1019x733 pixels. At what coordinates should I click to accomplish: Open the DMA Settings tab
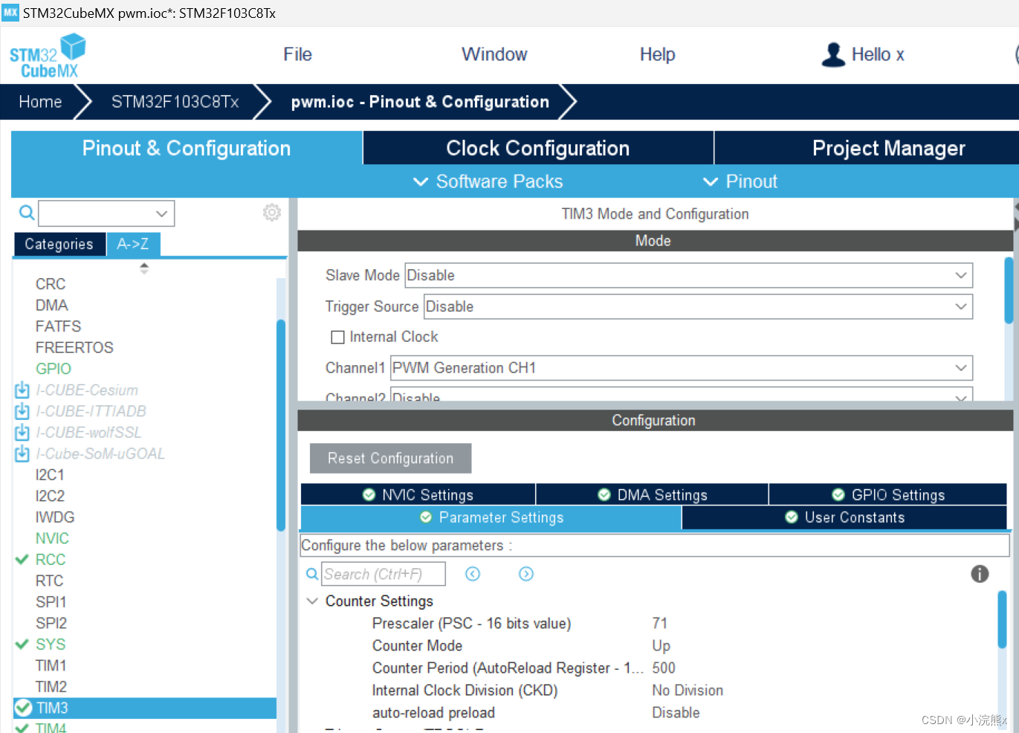[652, 494]
